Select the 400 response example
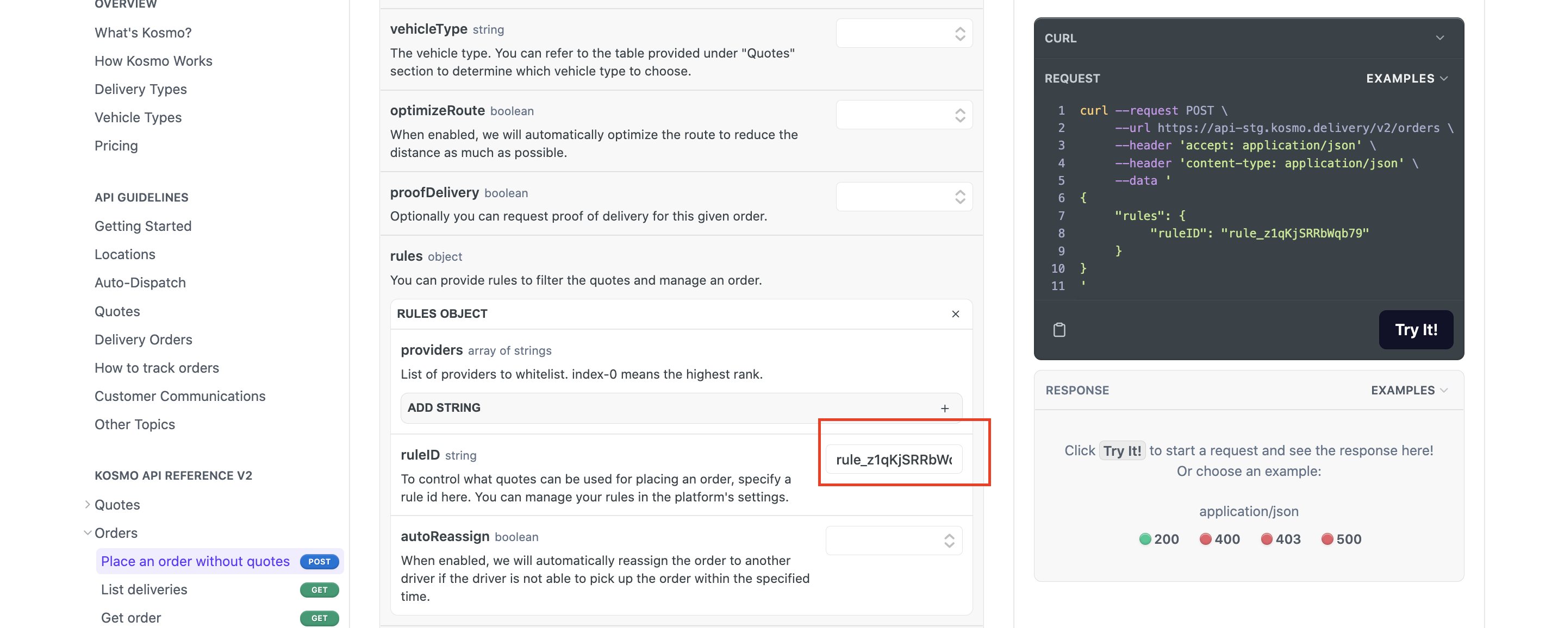This screenshot has height=628, width=1558. click(x=1219, y=538)
